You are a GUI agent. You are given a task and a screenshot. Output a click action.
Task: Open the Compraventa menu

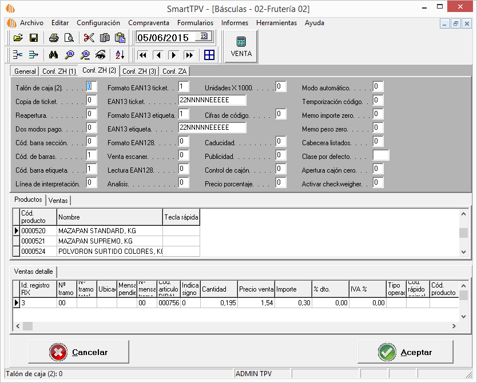click(x=149, y=23)
